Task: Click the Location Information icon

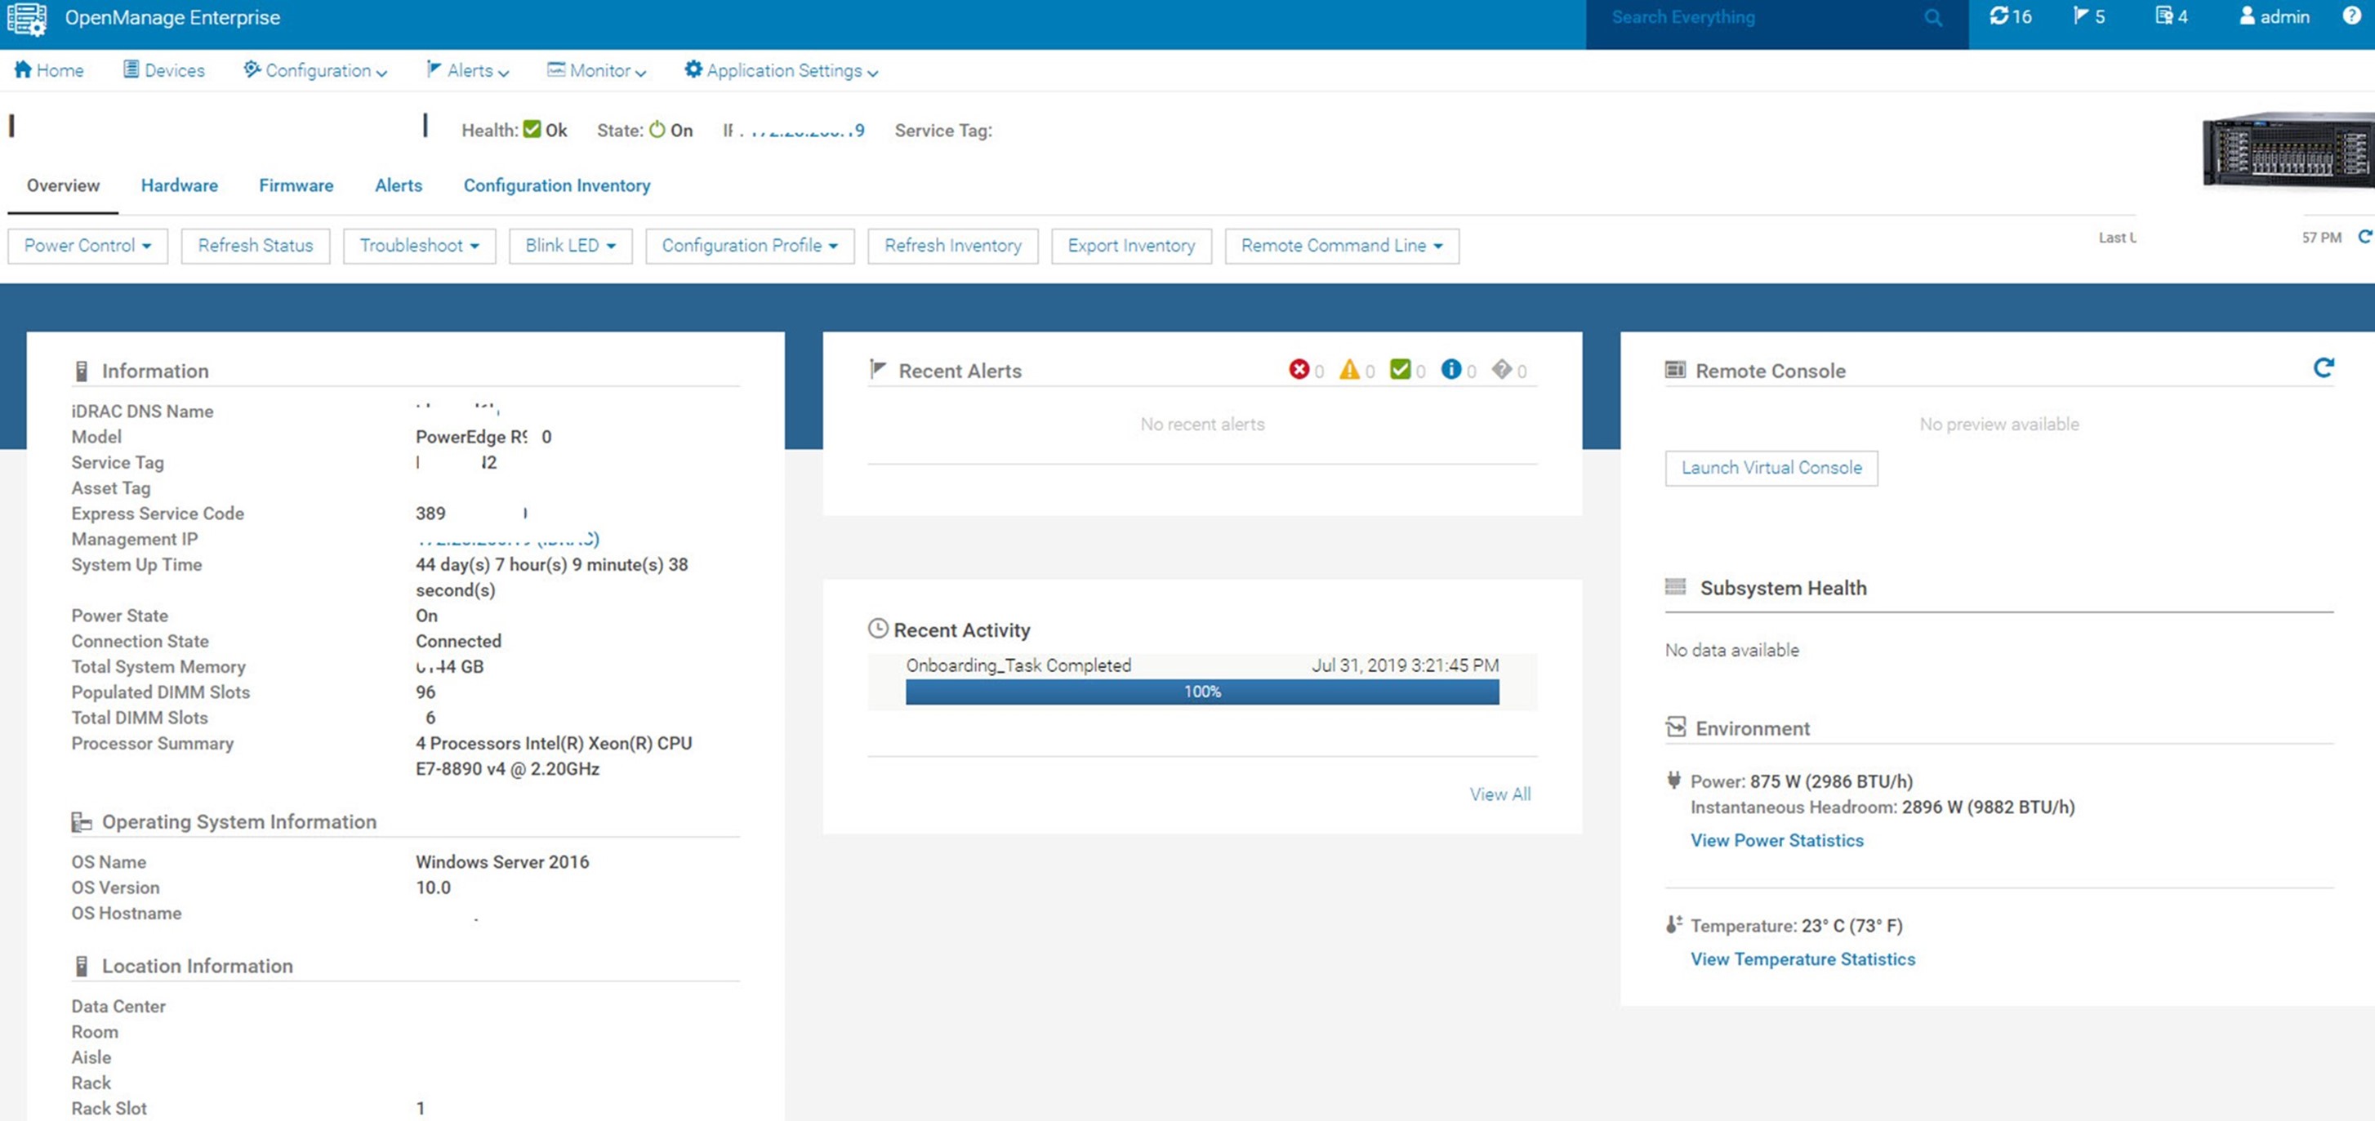Action: point(81,965)
